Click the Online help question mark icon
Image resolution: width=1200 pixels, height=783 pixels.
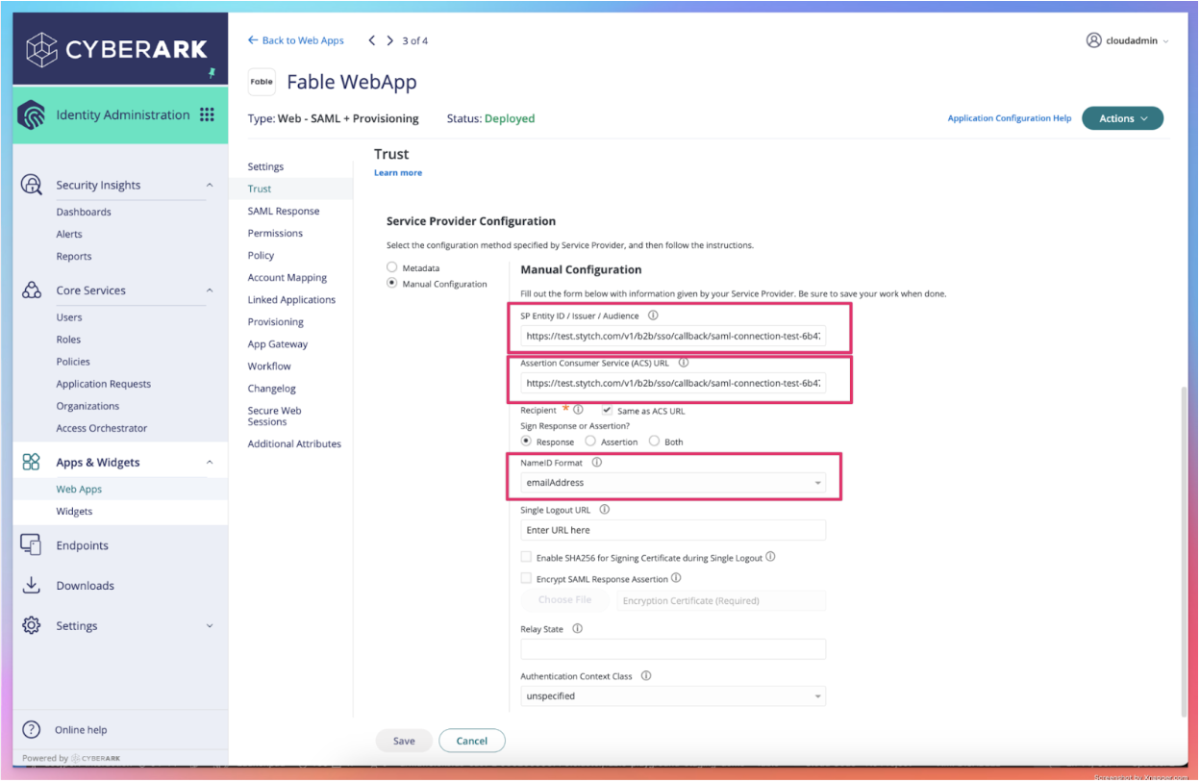point(32,729)
